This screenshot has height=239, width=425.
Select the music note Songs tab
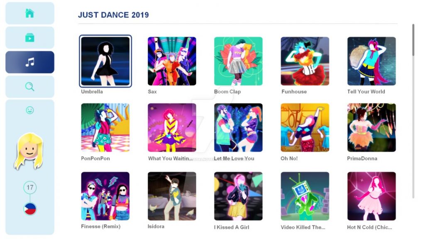pos(30,62)
